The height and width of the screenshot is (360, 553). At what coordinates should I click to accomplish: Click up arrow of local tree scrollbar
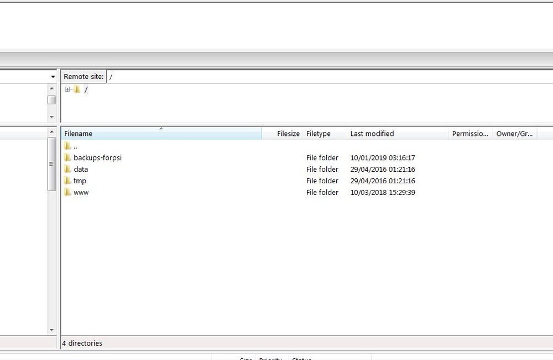(52, 88)
